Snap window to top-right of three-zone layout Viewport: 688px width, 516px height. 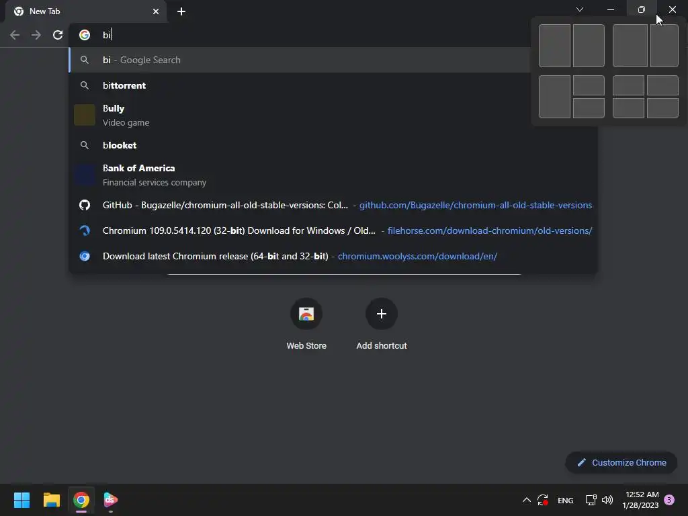point(589,85)
